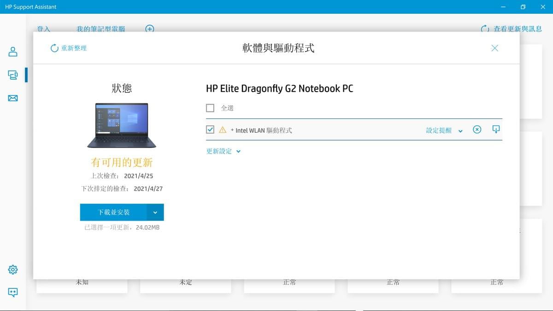Minimize the HP Support Assistant window
Viewport: 553px width, 311px height.
[503, 7]
